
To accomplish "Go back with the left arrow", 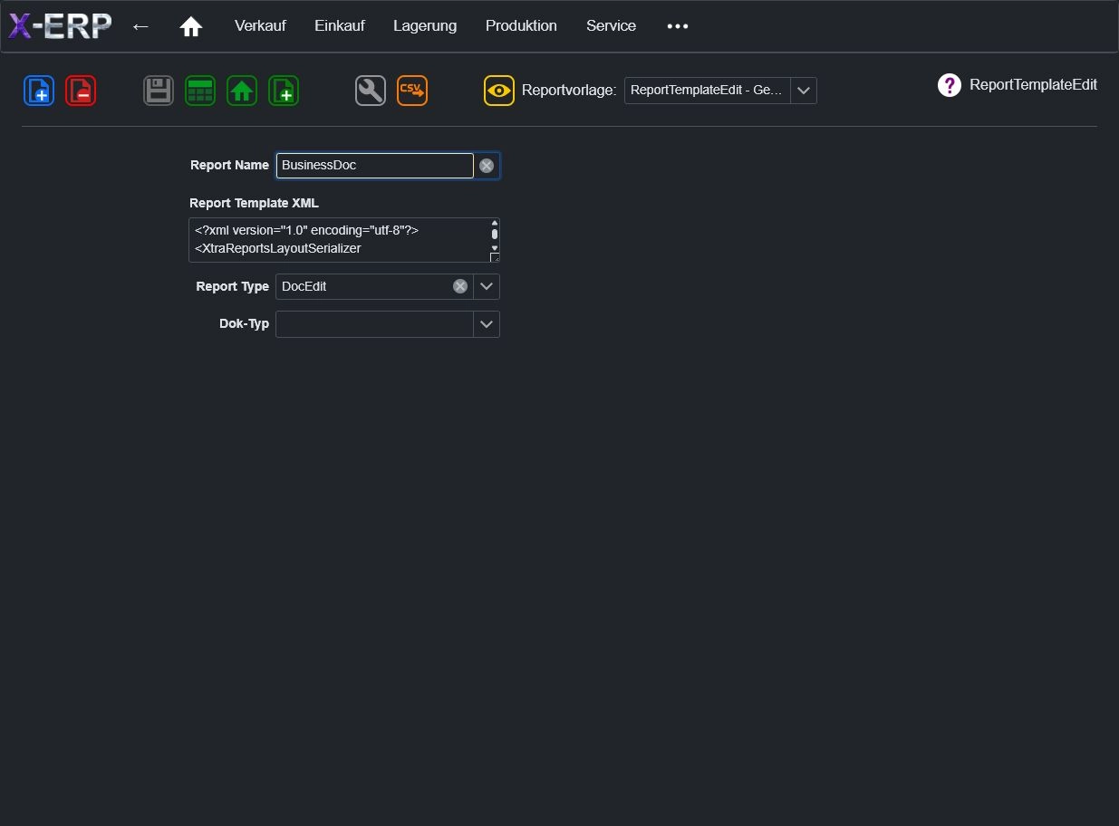I will [140, 26].
